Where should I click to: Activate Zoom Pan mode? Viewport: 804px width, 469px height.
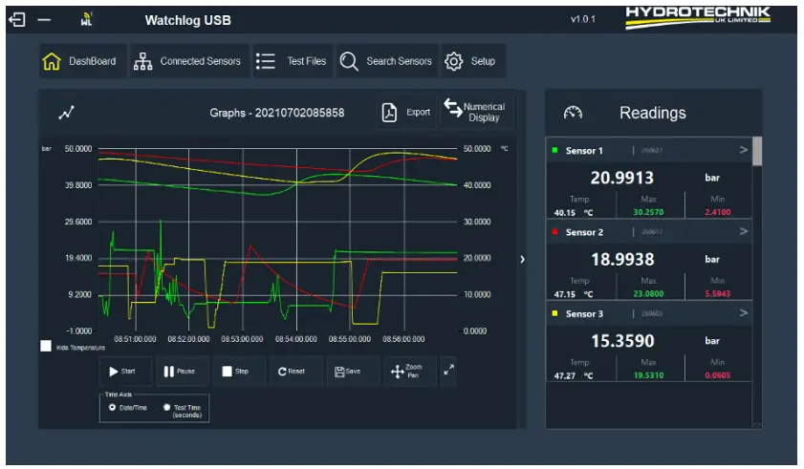tap(409, 372)
